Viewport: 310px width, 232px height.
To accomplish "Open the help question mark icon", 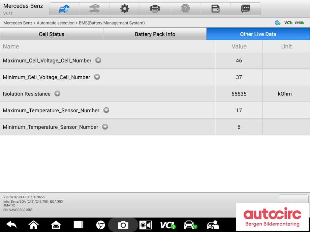I will pyautogui.click(x=185, y=9).
